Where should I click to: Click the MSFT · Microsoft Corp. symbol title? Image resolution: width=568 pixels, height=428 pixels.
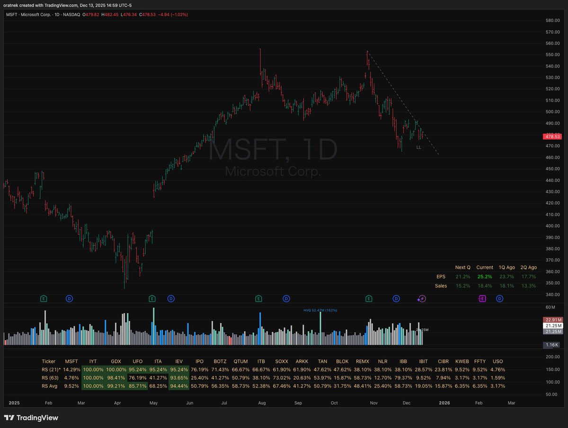43,15
